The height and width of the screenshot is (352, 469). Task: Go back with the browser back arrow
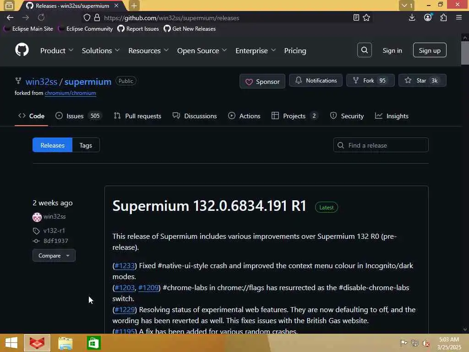(10, 18)
